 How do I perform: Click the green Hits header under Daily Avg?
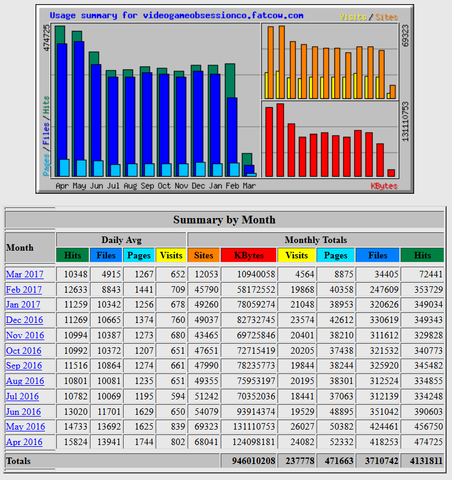pos(72,255)
